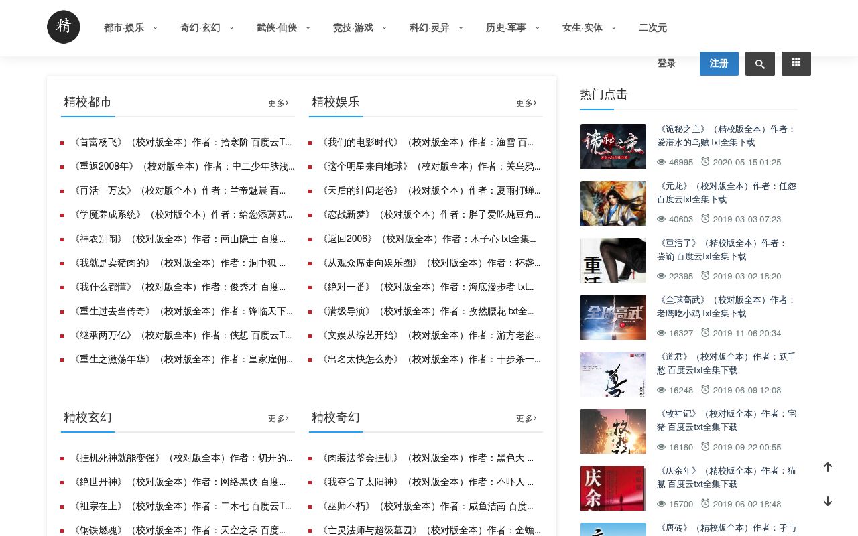Open the 《首富杨飞》 book link
Viewport: 858px width, 536px height.
pos(182,143)
